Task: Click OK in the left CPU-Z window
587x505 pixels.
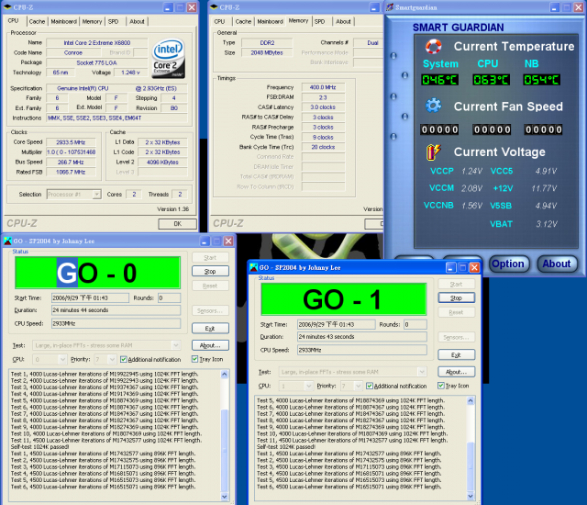Action: 177,224
